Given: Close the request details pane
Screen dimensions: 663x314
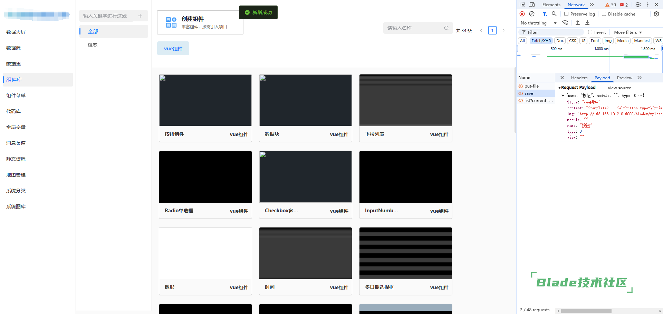Looking at the screenshot, I should click(562, 78).
